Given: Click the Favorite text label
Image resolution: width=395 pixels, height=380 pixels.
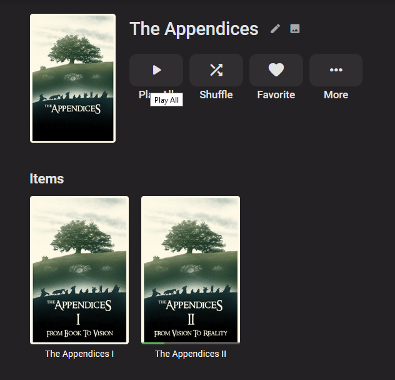Looking at the screenshot, I should coord(276,95).
